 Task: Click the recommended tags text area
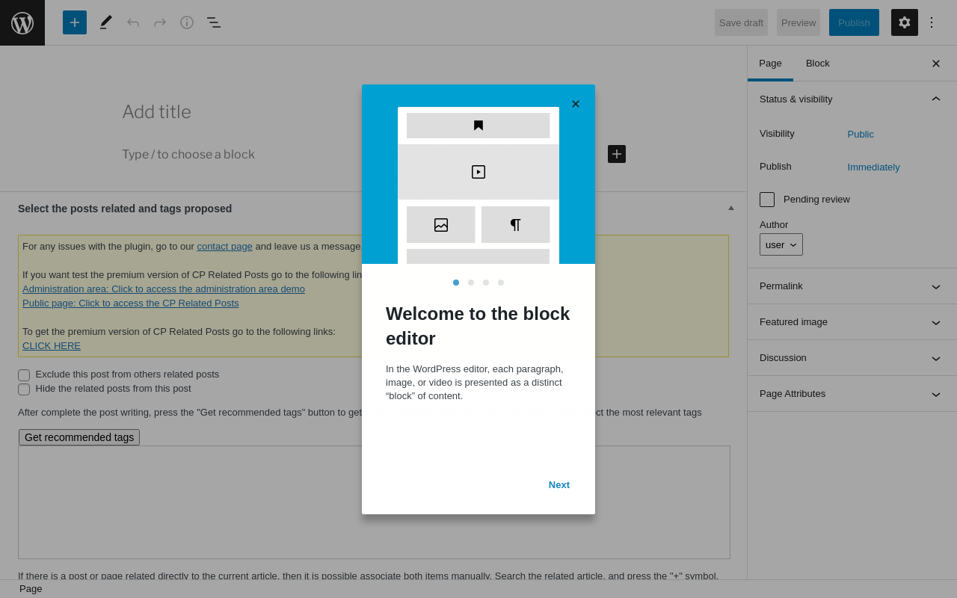click(374, 502)
